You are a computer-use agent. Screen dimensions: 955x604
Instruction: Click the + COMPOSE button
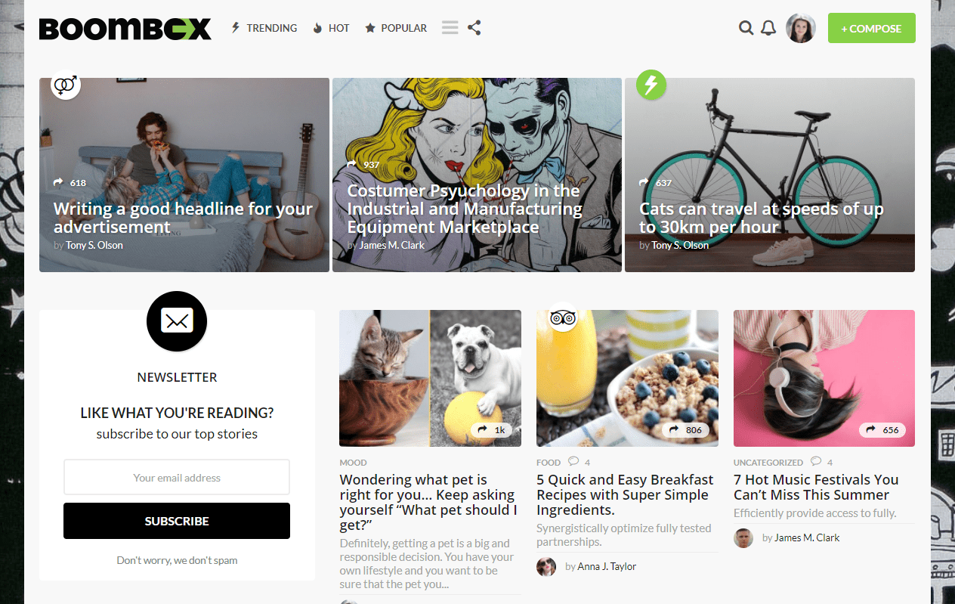coord(872,28)
